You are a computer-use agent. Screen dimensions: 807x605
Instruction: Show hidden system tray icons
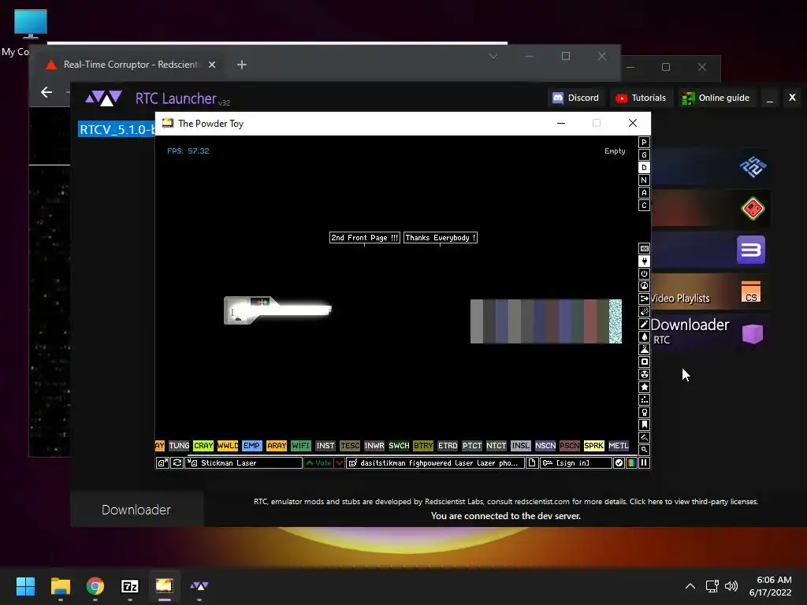(690, 586)
